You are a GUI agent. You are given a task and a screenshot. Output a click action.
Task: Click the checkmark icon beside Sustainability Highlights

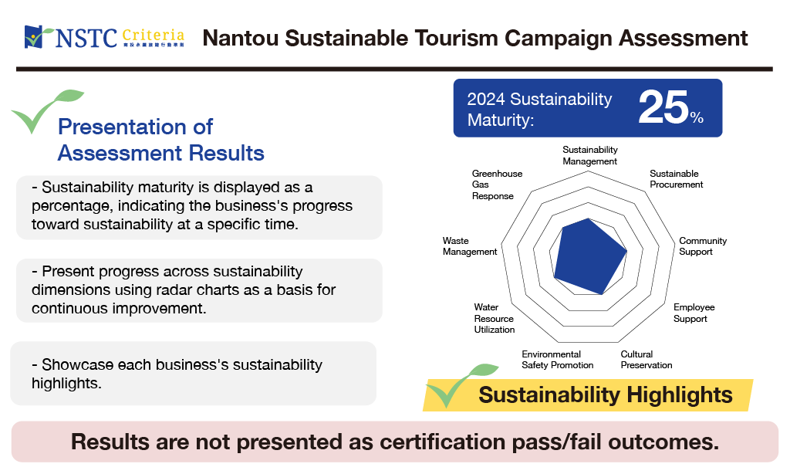[x=457, y=386]
